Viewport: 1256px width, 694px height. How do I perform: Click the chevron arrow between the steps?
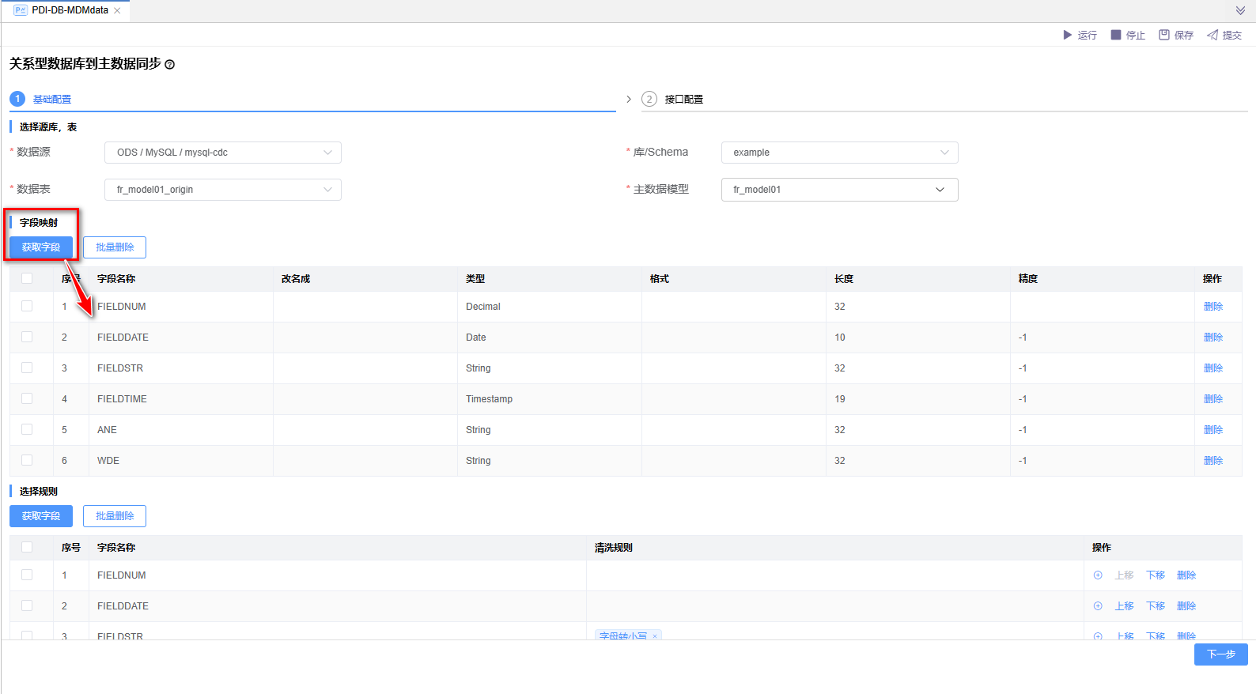[x=629, y=99]
